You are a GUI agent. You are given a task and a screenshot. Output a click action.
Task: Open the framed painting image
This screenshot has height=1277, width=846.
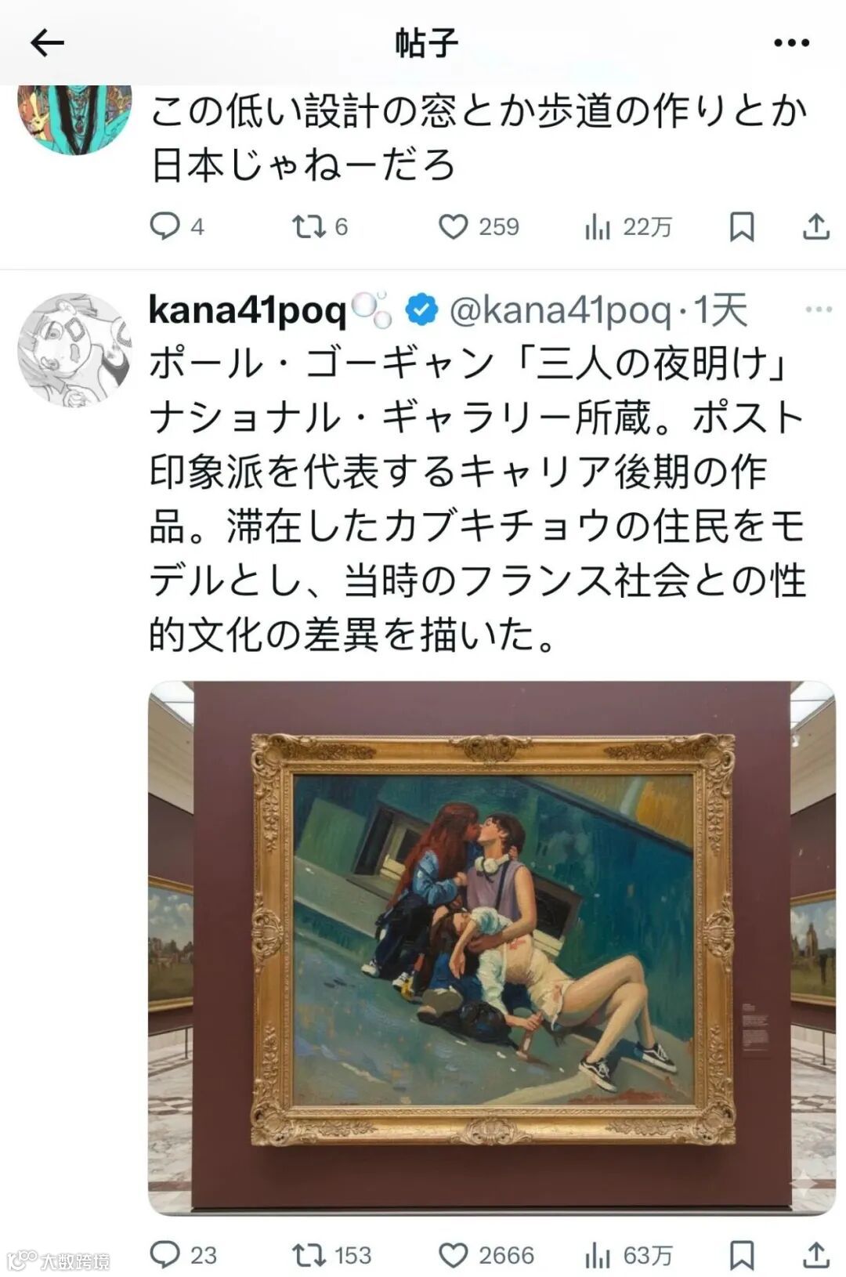click(x=492, y=949)
